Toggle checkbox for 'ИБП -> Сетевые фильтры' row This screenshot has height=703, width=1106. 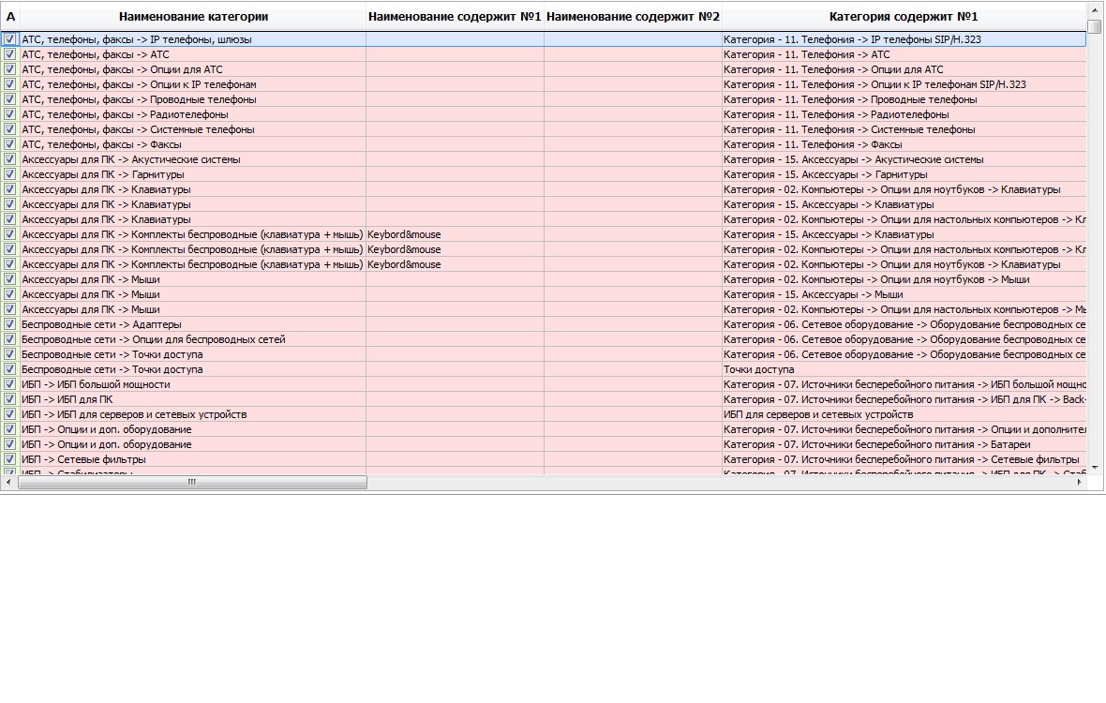[x=10, y=459]
